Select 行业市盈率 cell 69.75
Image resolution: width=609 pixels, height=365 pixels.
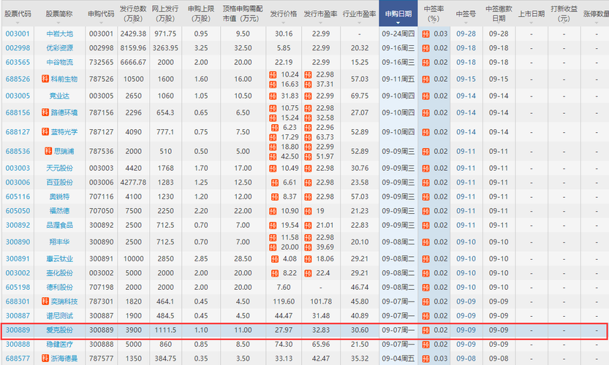[360, 96]
